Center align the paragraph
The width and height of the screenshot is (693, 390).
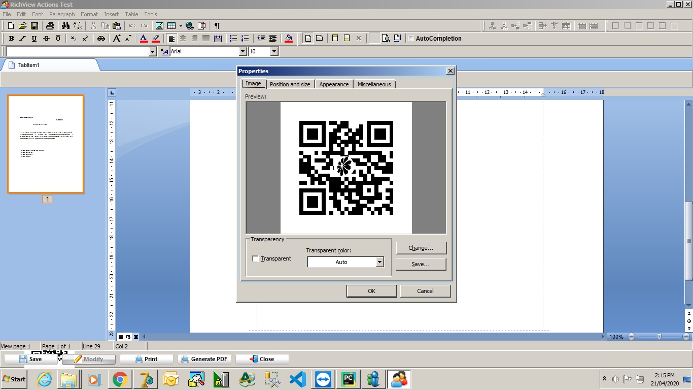(x=183, y=39)
